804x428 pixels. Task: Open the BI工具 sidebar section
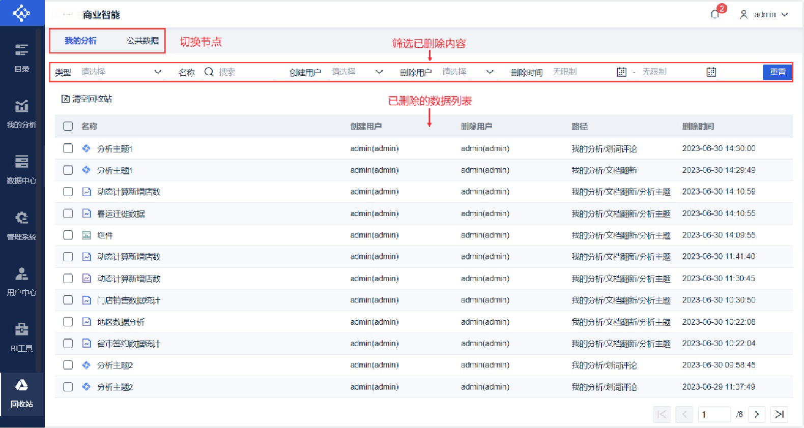click(x=21, y=338)
